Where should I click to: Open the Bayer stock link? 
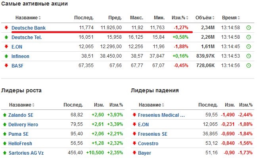tap(144, 153)
